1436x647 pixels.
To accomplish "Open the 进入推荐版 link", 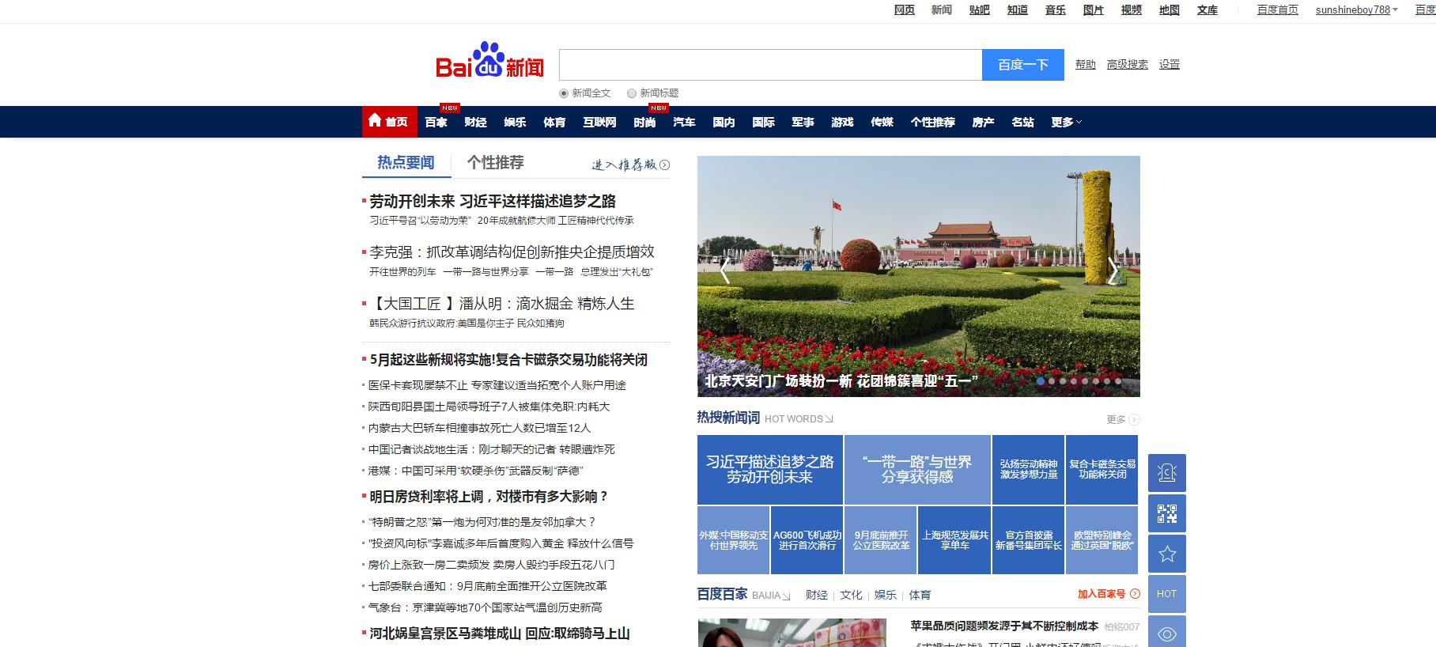I will point(624,165).
